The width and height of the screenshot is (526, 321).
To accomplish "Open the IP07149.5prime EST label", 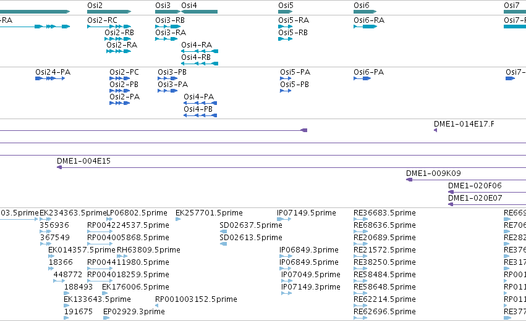I will click(x=307, y=213).
